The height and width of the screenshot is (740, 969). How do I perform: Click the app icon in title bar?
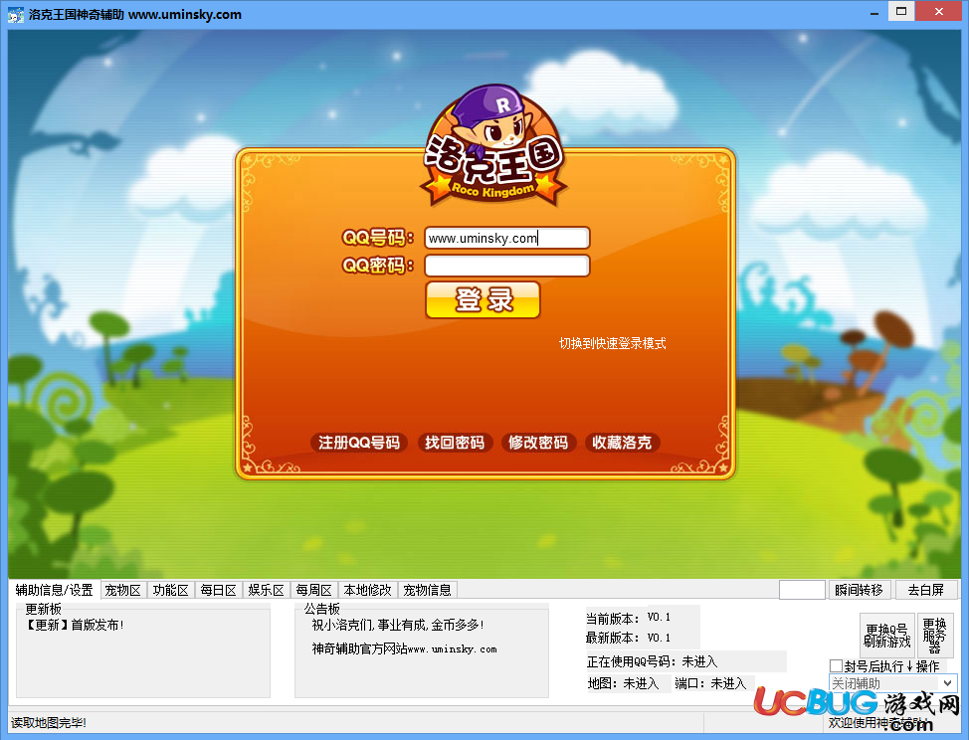[x=16, y=14]
